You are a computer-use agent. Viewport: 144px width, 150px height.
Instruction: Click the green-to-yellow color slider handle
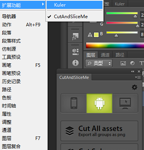pos(135,16)
